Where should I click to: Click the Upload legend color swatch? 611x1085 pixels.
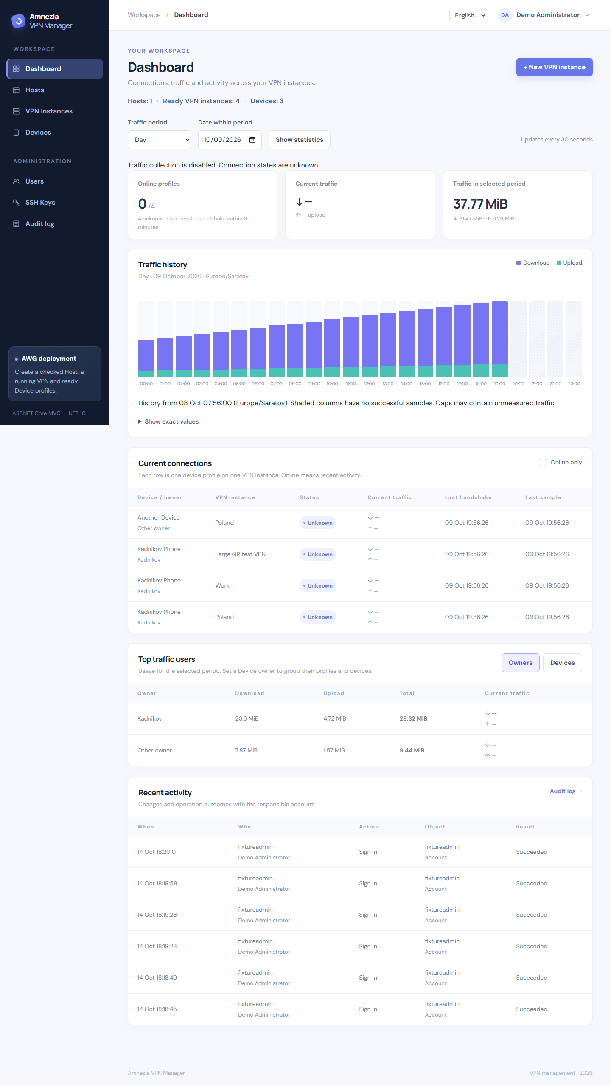click(559, 263)
